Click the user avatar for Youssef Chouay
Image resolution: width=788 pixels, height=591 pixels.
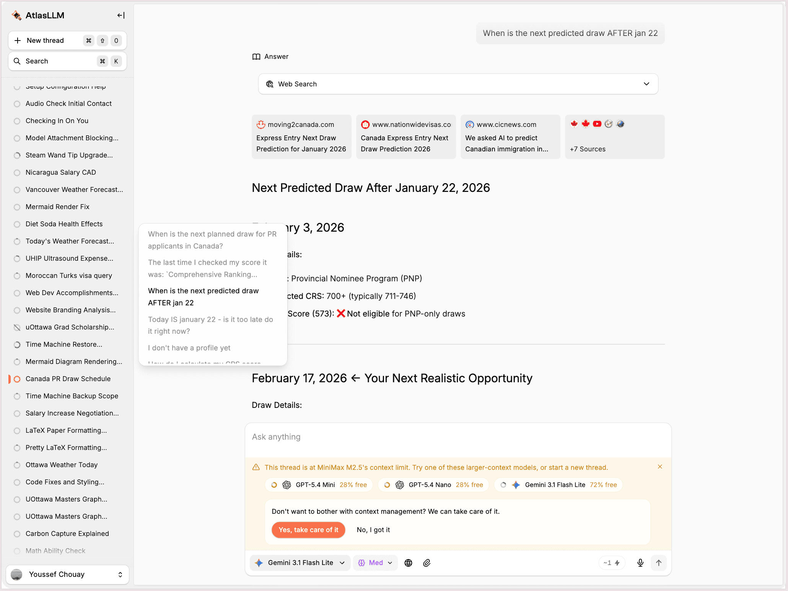coord(16,575)
